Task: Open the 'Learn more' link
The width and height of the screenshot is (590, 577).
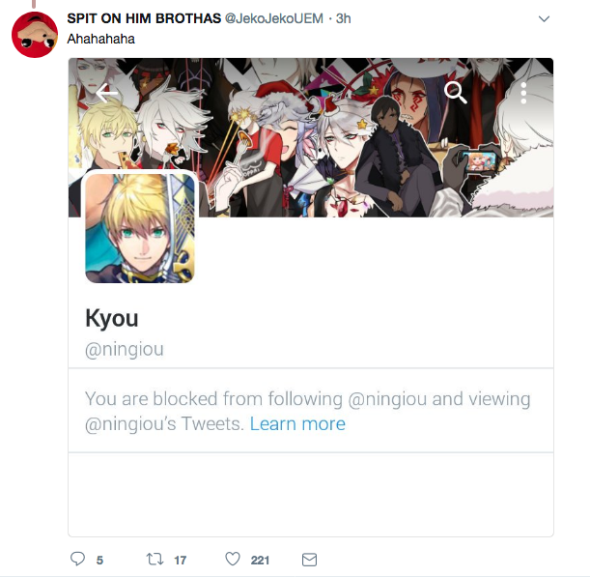Action: pyautogui.click(x=297, y=423)
